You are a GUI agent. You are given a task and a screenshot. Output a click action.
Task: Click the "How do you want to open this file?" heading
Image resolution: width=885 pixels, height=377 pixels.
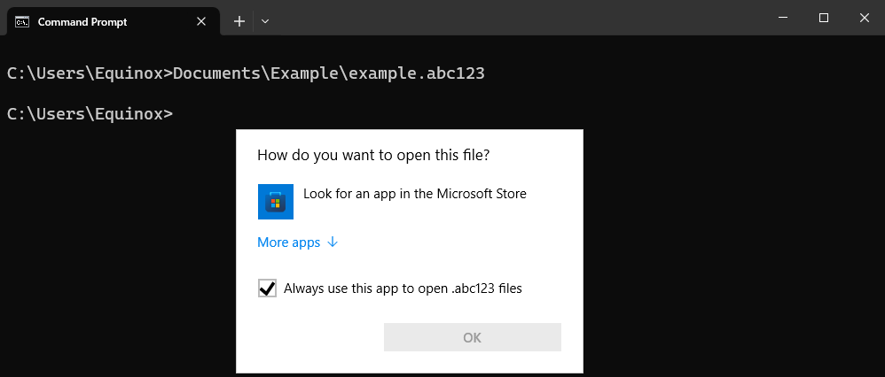click(373, 156)
